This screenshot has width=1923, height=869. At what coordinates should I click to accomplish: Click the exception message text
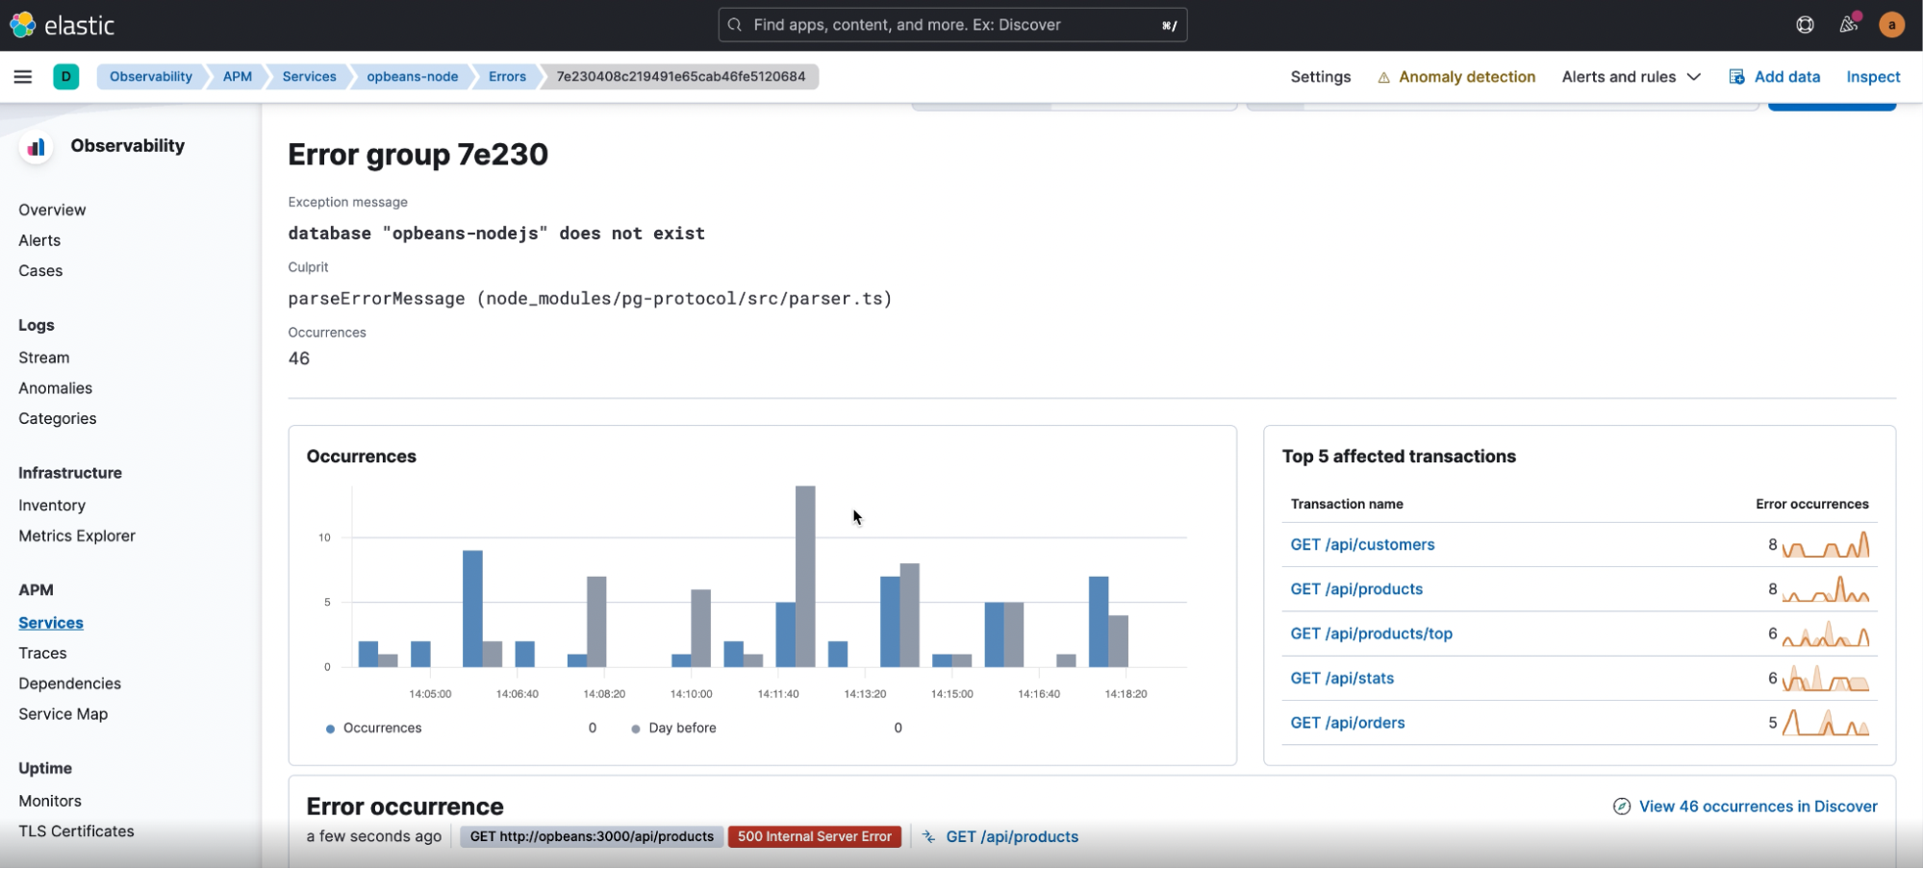pos(496,234)
